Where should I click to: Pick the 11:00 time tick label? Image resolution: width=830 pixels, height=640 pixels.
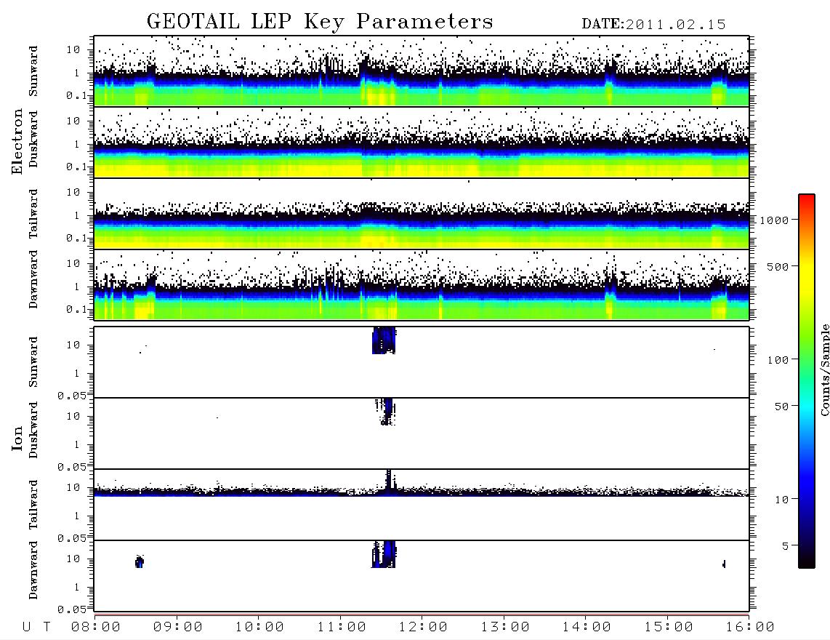click(342, 628)
